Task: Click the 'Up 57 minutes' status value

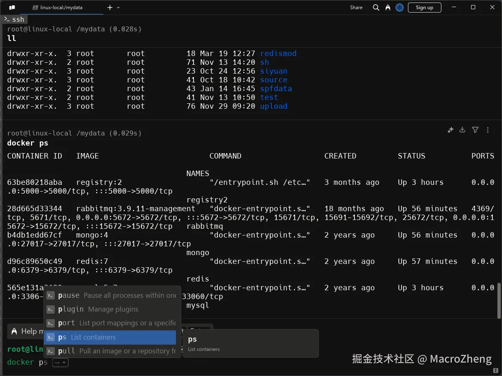Action: 428,261
